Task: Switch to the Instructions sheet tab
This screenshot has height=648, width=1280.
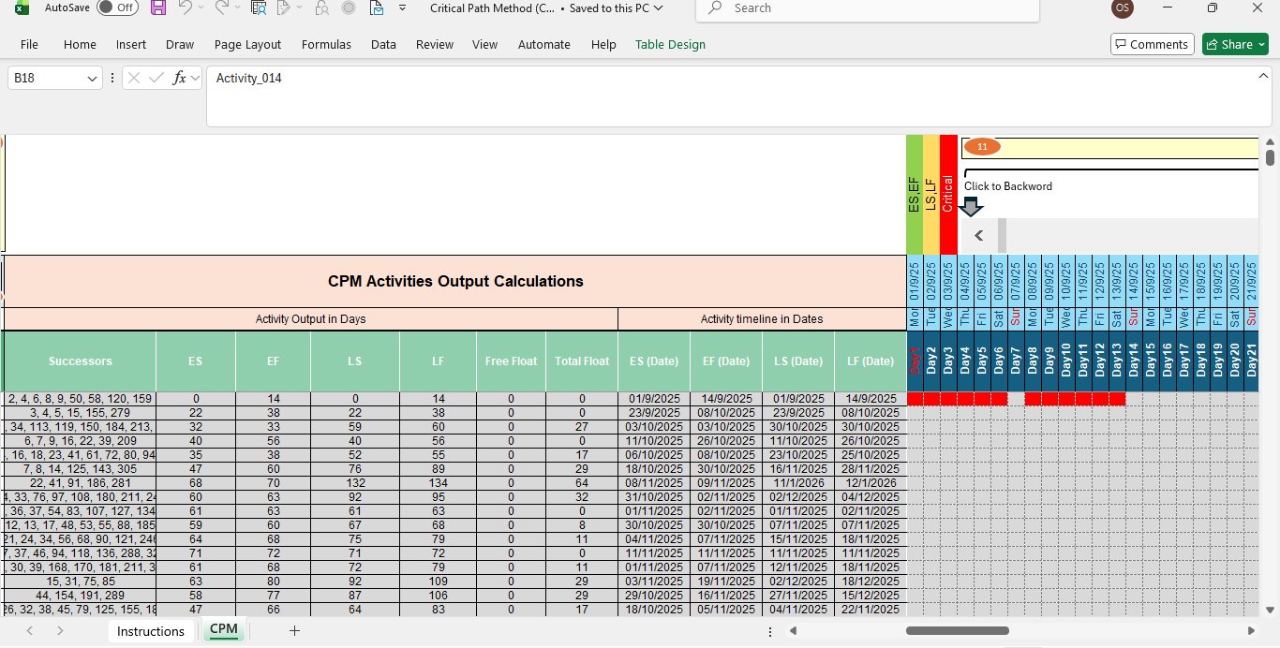Action: 151,631
